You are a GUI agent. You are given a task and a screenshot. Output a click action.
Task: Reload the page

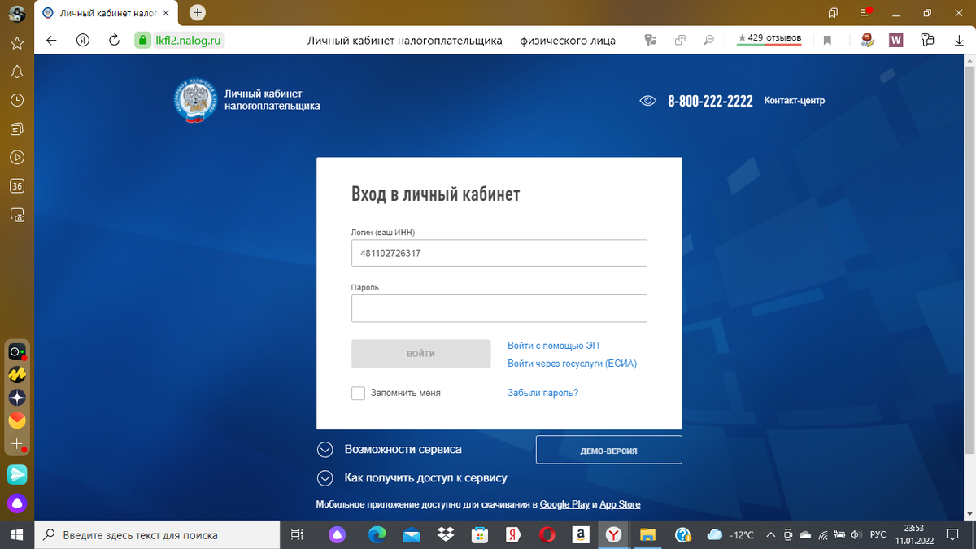pos(115,40)
